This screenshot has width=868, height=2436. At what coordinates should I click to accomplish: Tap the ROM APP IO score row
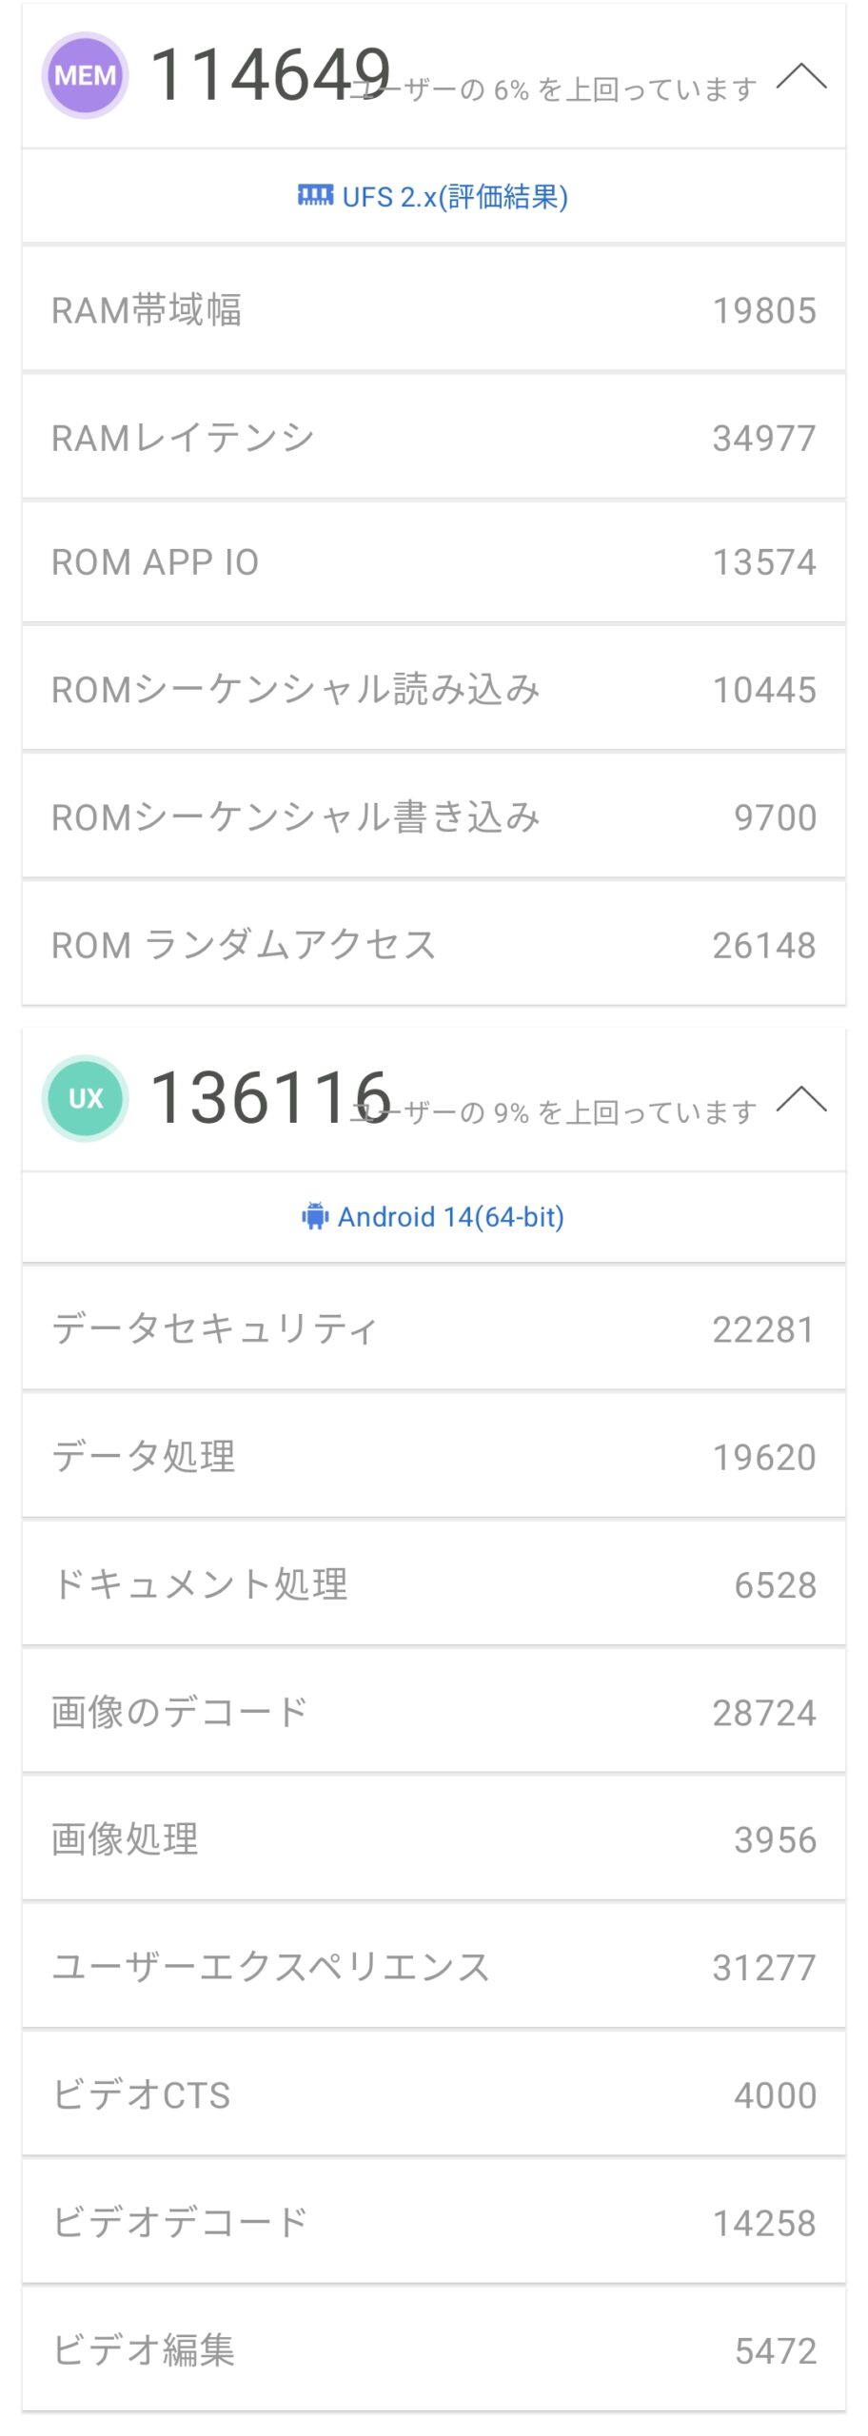pyautogui.click(x=434, y=561)
